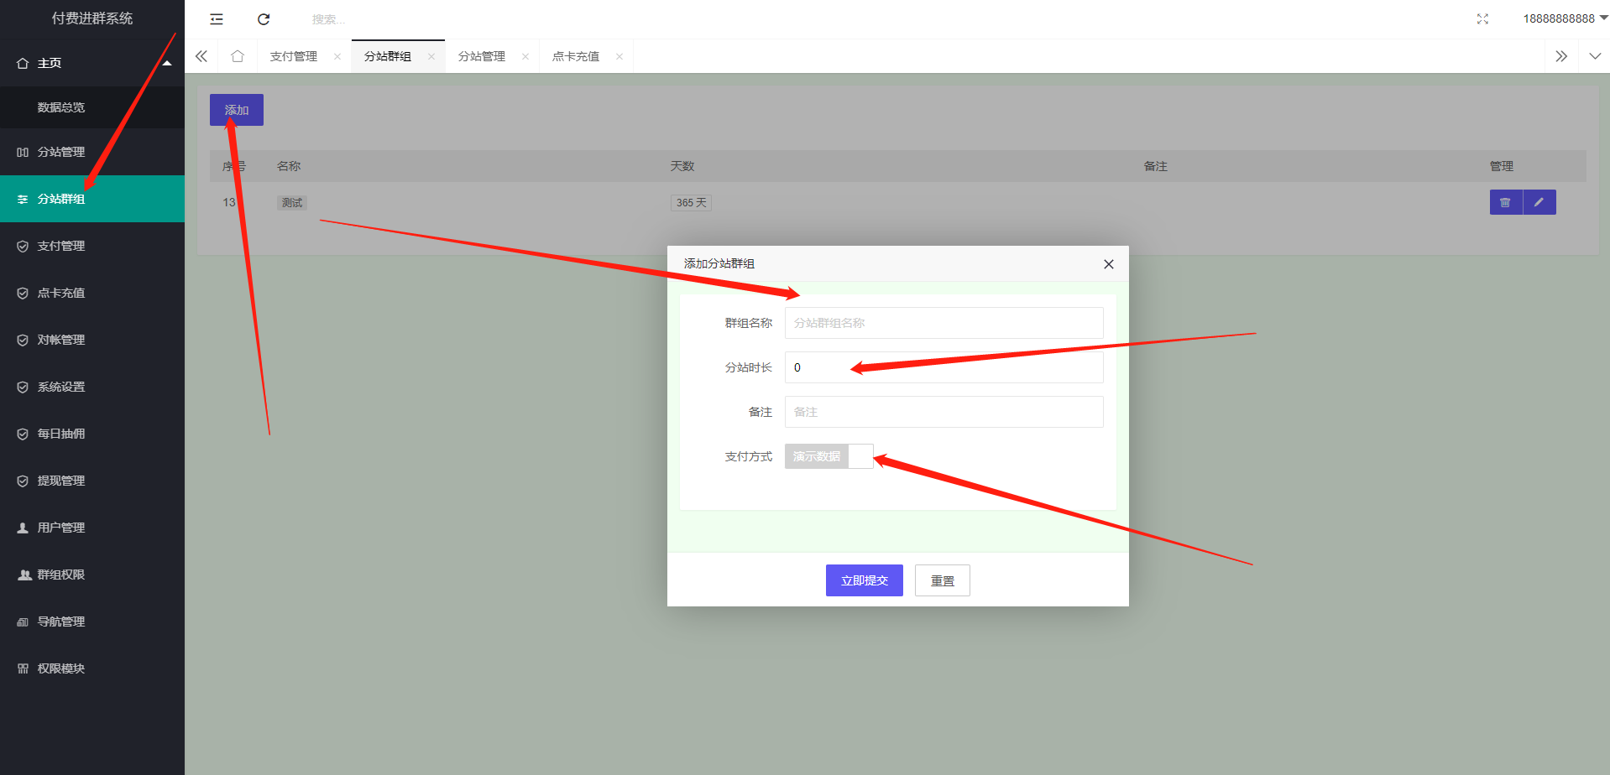Click the 分站时长 number field
1610x775 pixels.
[x=944, y=367]
